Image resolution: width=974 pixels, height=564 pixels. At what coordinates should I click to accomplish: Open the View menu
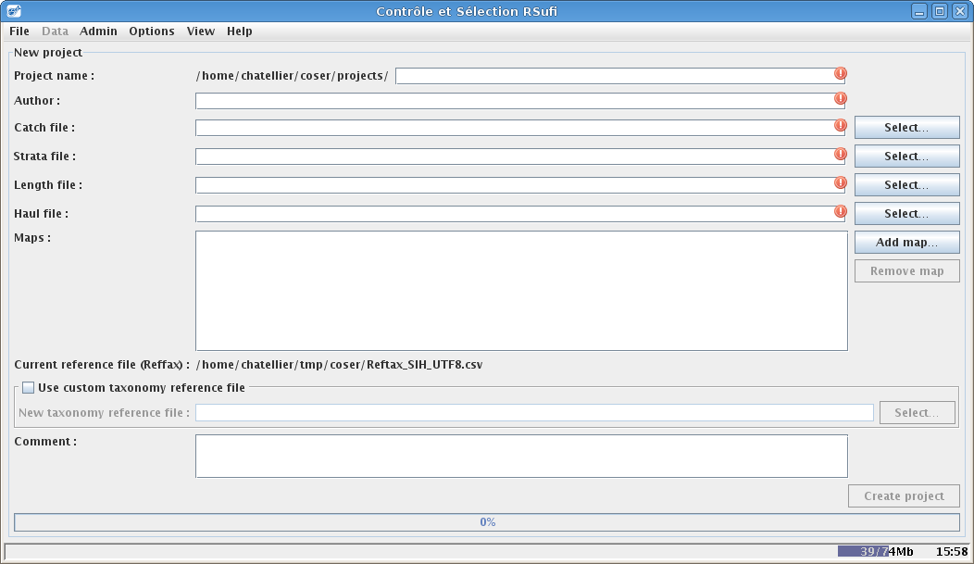(x=201, y=31)
